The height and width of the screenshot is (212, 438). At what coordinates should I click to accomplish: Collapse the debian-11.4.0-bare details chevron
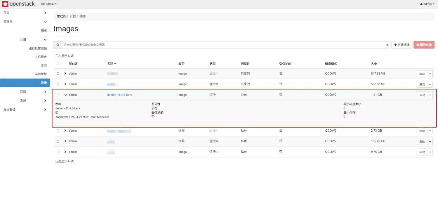(x=65, y=95)
